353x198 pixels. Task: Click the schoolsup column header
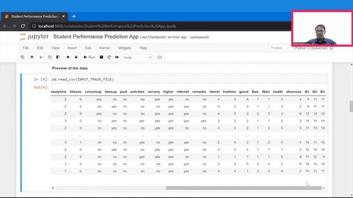pos(93,92)
